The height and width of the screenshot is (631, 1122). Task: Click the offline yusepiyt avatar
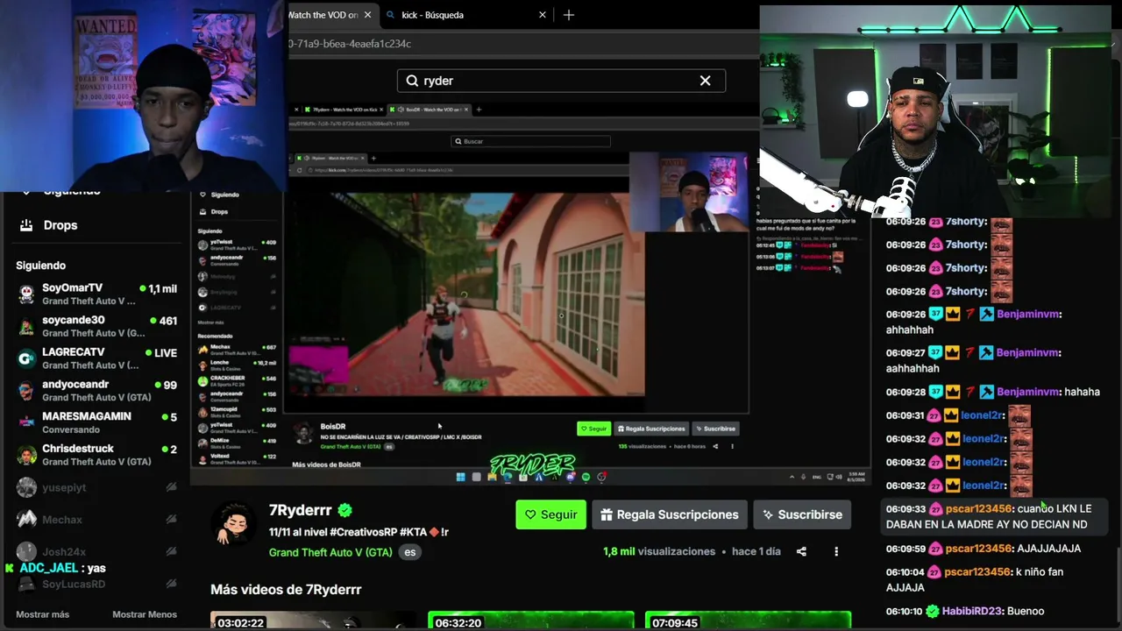pyautogui.click(x=26, y=487)
